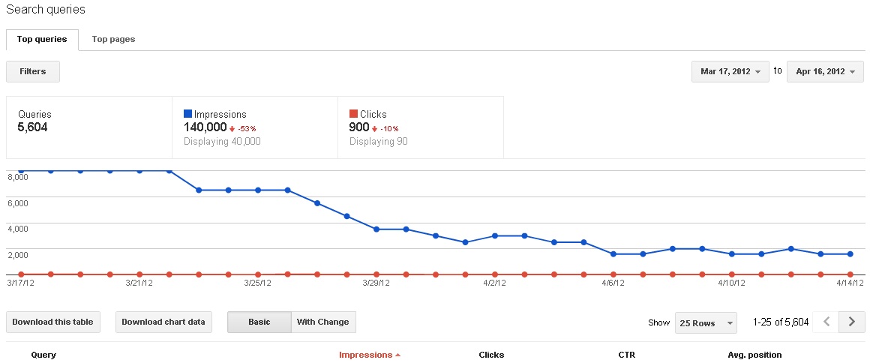Select the Basic view toggle

click(x=259, y=322)
